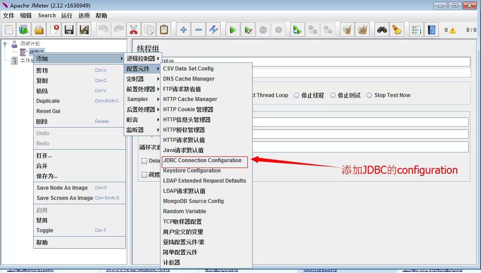Viewport: 481px width, 273px height.
Task: Open the 文件 menu
Action: [8, 16]
